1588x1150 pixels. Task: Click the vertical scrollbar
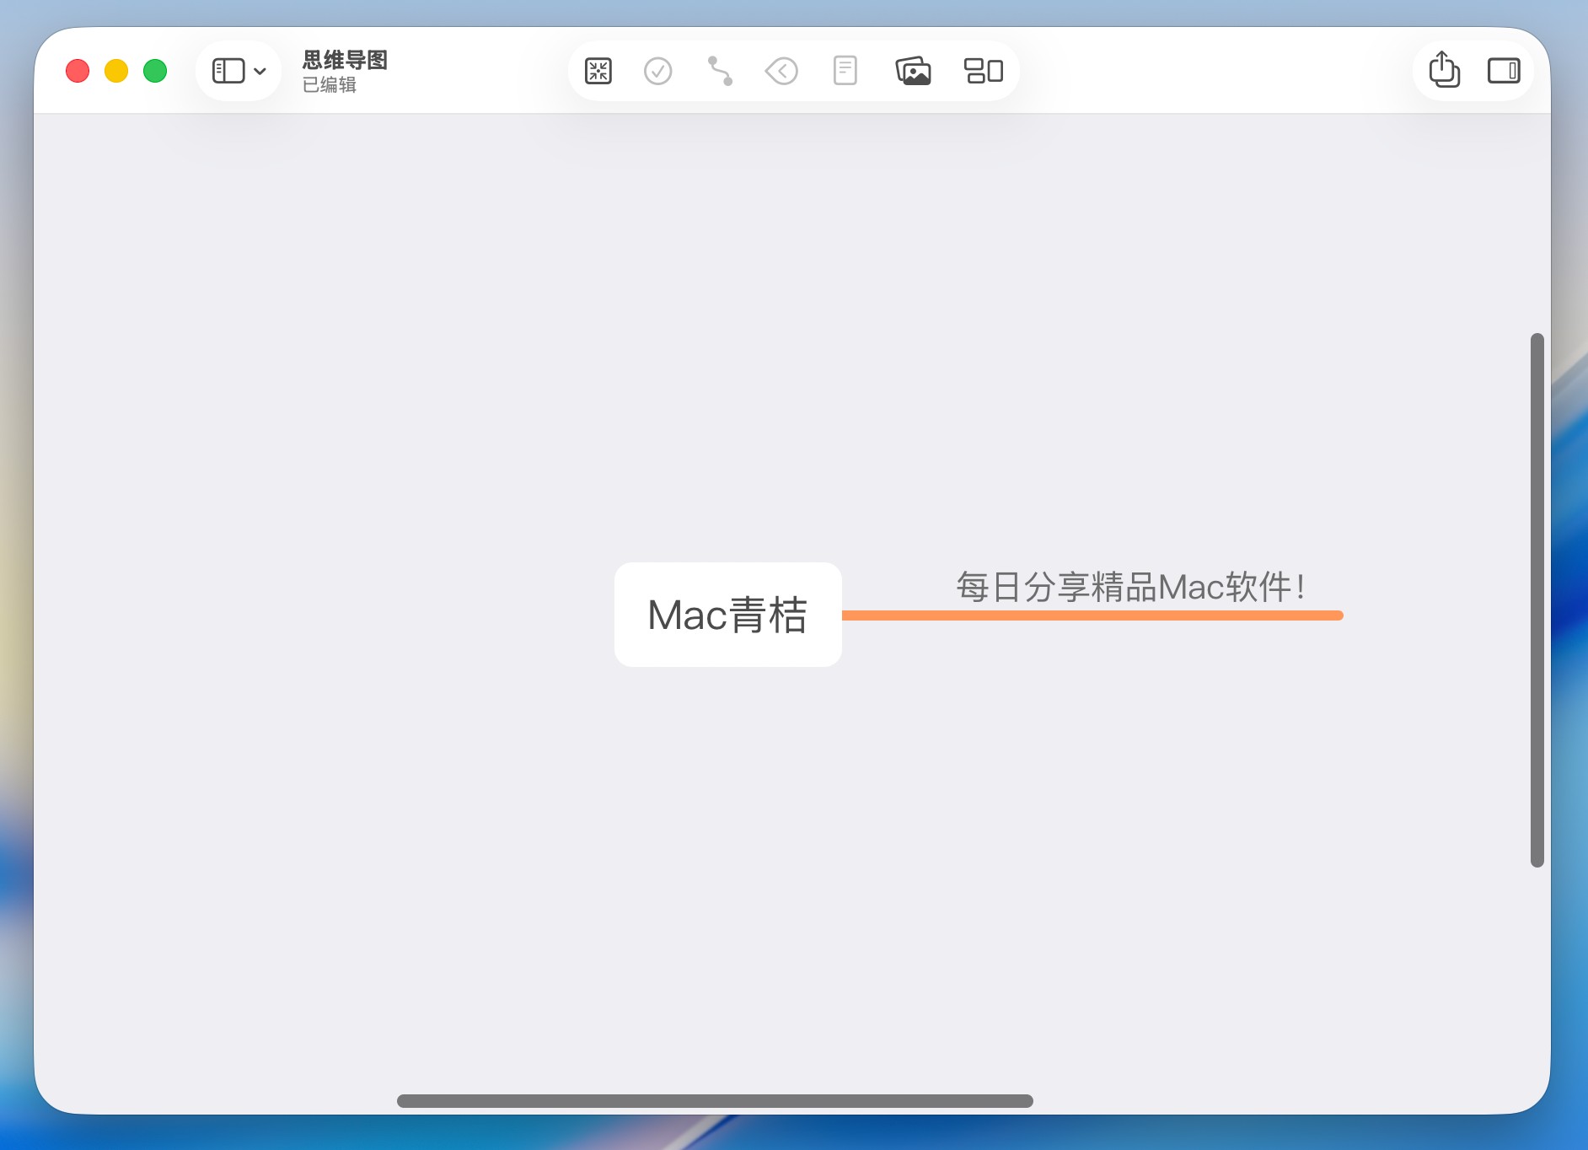pos(1537,599)
